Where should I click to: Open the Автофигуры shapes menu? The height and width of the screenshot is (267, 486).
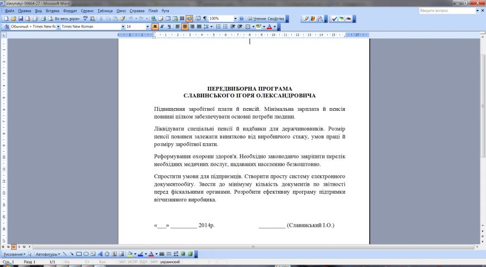(48, 254)
